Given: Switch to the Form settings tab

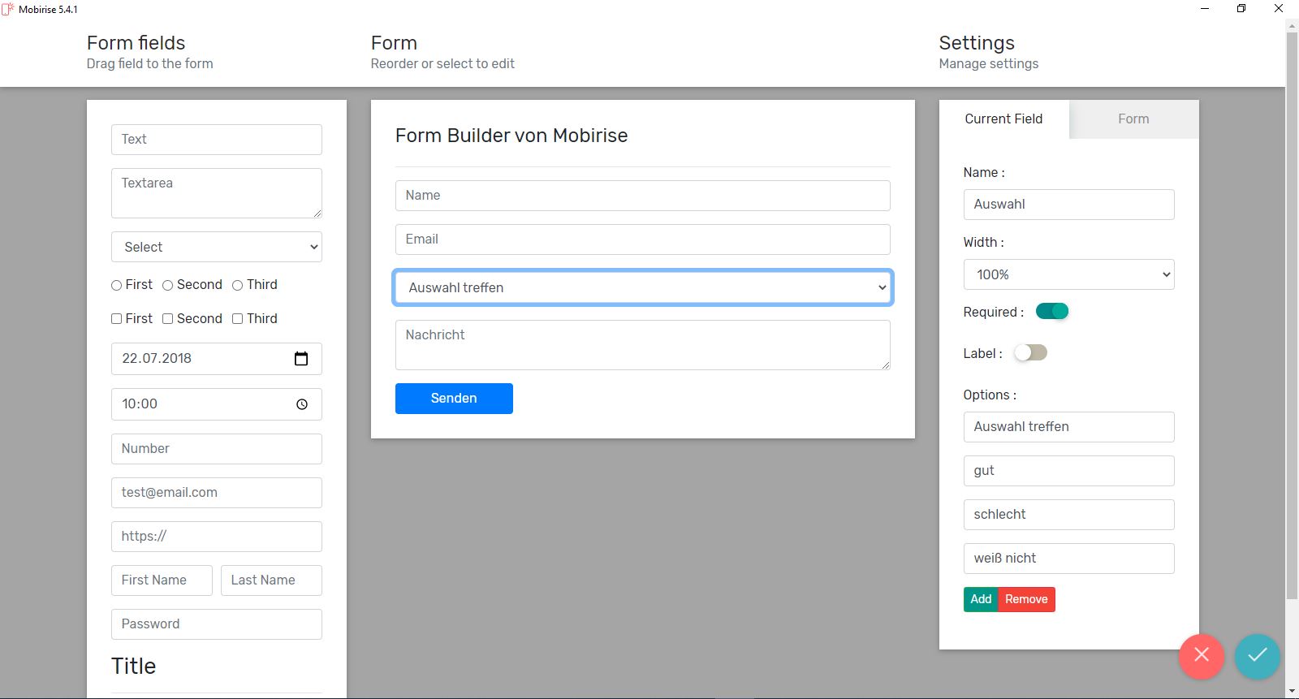Looking at the screenshot, I should 1133,119.
